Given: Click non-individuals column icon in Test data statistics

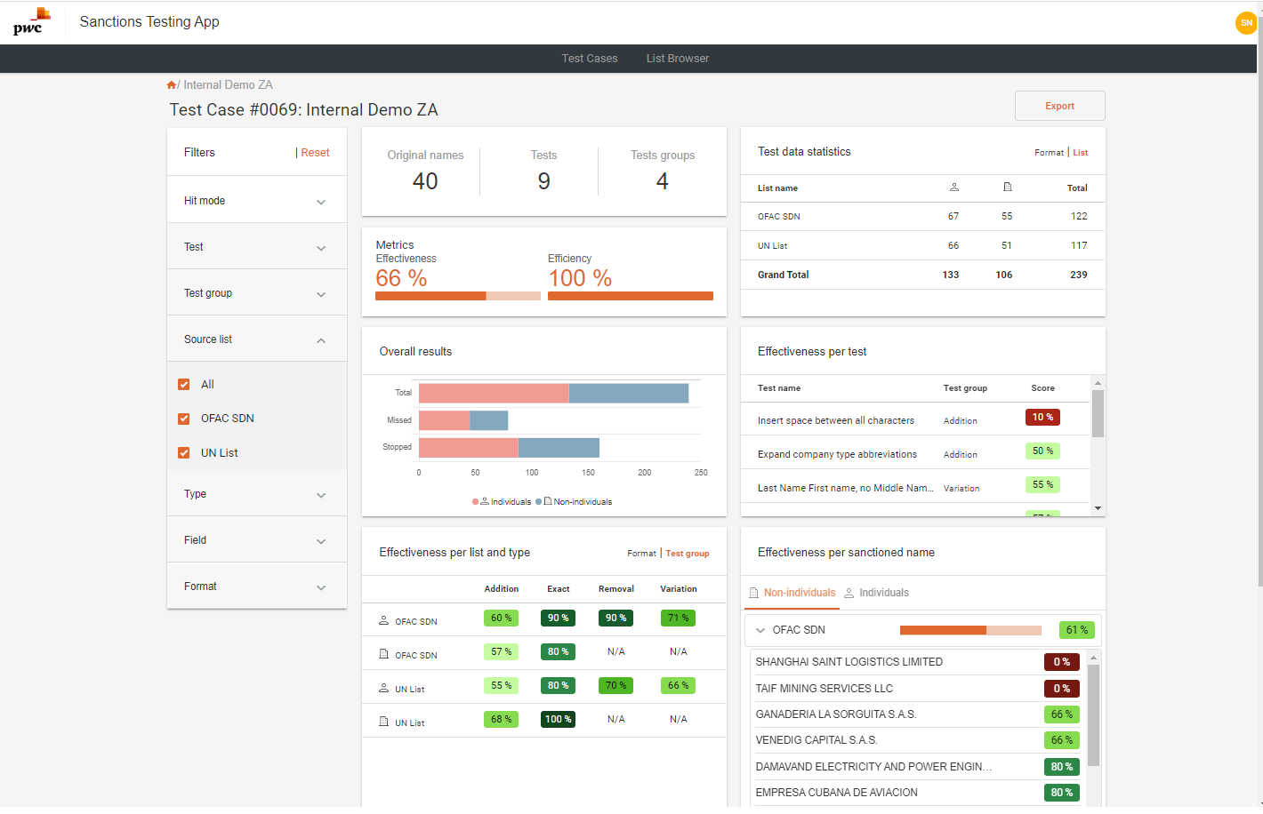Looking at the screenshot, I should 1007,188.
